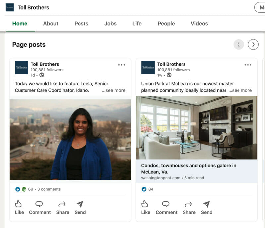Click the previous posts carousel arrow
Image resolution: width=265 pixels, height=228 pixels.
click(x=238, y=45)
